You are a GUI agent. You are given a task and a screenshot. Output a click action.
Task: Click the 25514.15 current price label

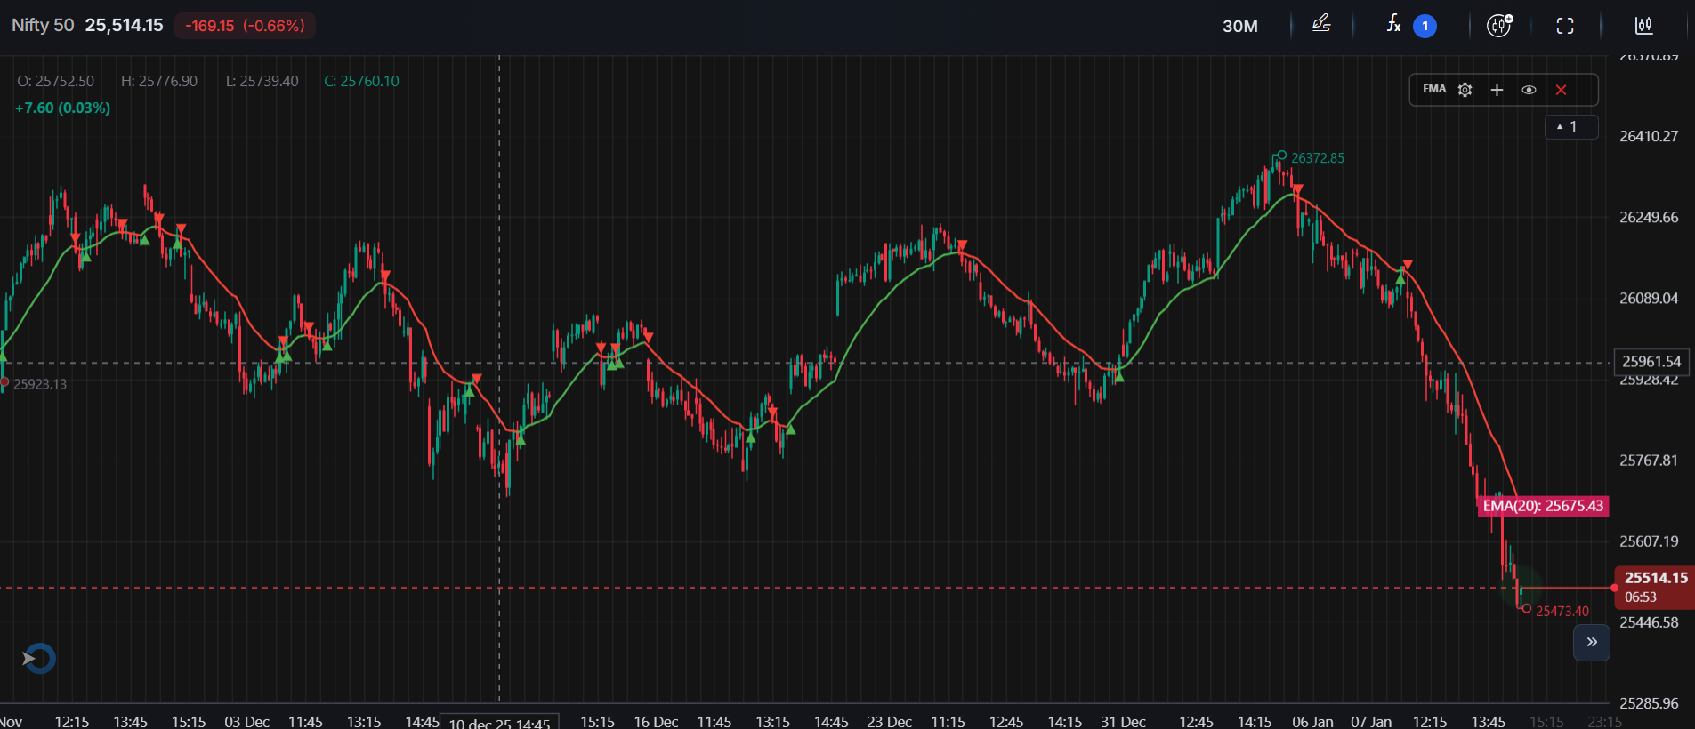click(1655, 578)
